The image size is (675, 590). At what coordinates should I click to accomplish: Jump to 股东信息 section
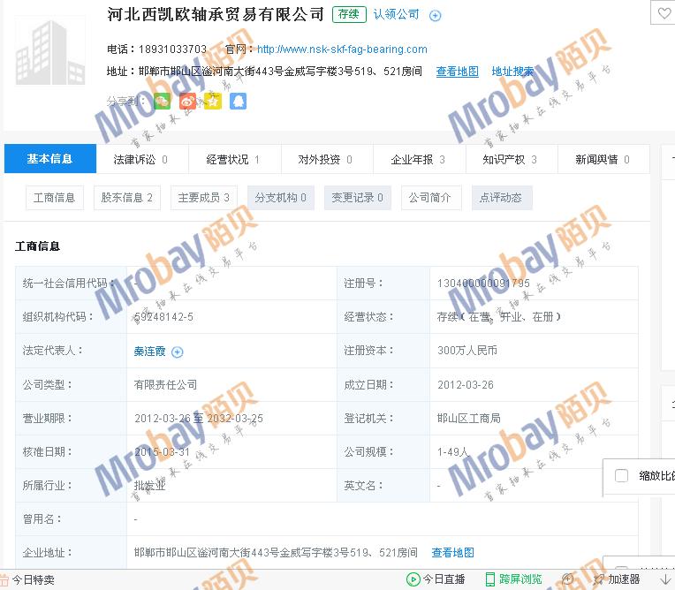[x=126, y=198]
